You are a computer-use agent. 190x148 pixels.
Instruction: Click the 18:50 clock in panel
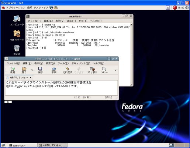point(181,8)
